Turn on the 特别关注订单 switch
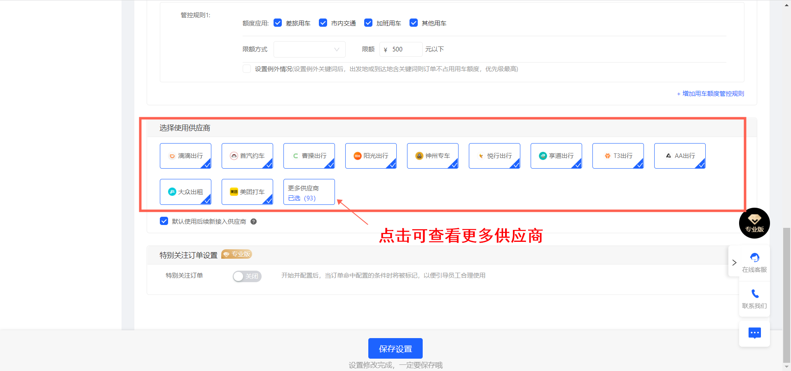The height and width of the screenshot is (371, 791). (247, 276)
